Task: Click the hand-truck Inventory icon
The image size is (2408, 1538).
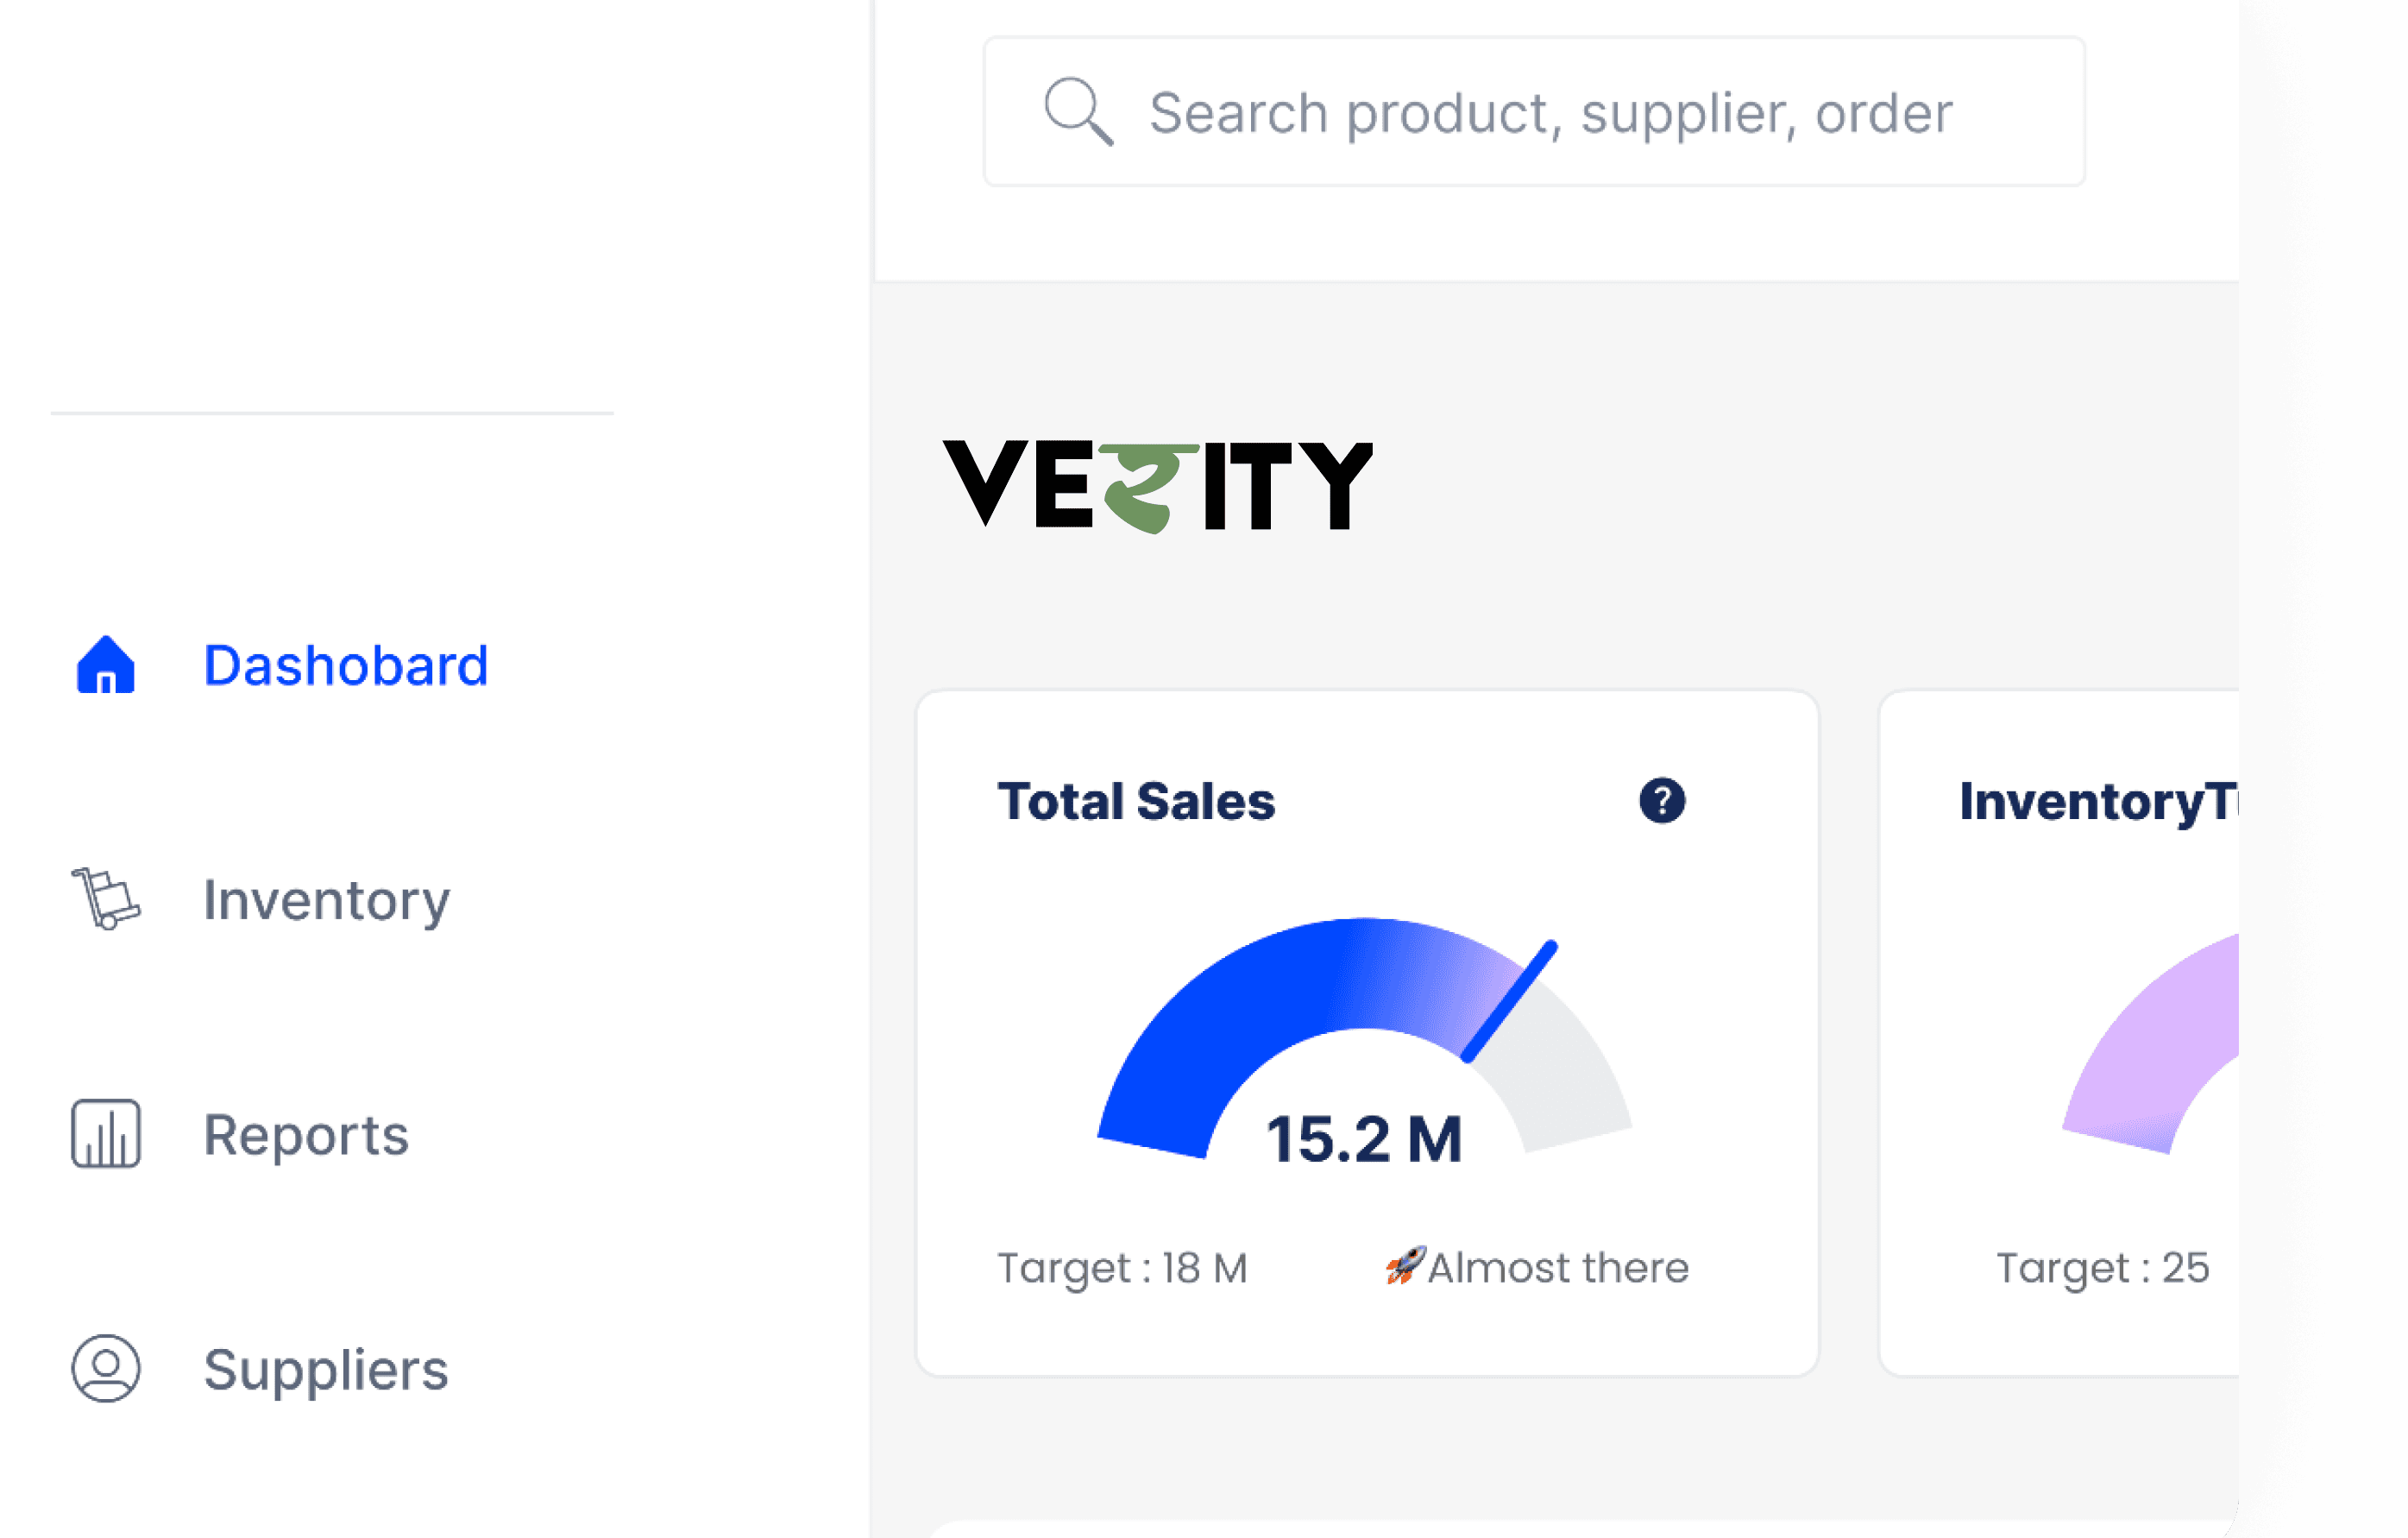Action: coord(105,898)
